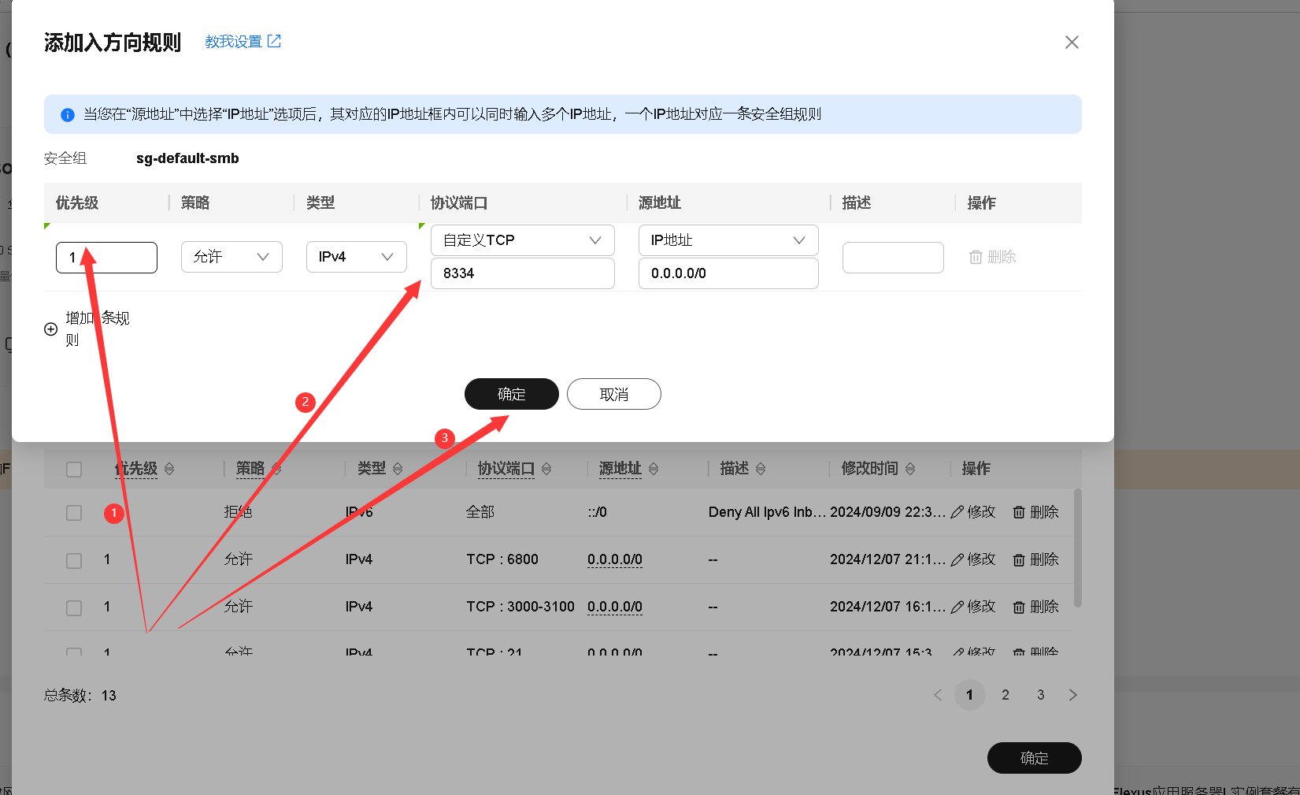Image resolution: width=1300 pixels, height=795 pixels.
Task: Click the sort icon on the 修改时间 column header
Action: 910,468
